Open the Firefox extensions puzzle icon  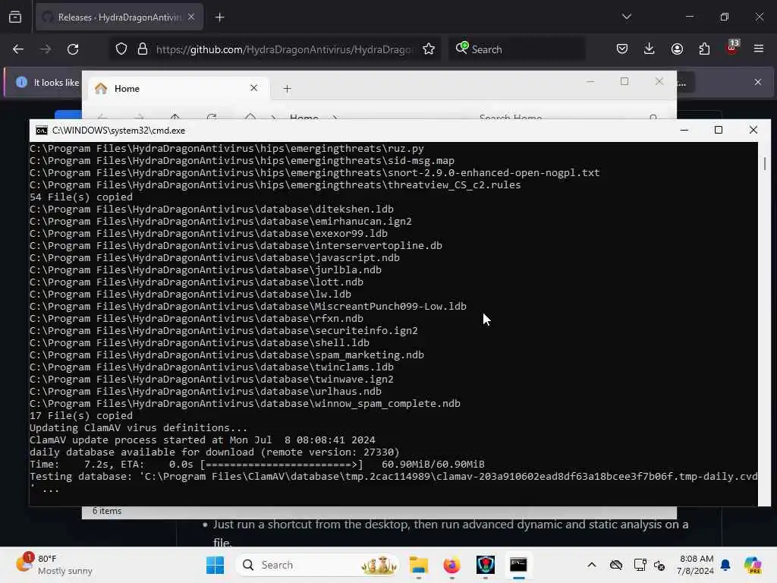(704, 49)
